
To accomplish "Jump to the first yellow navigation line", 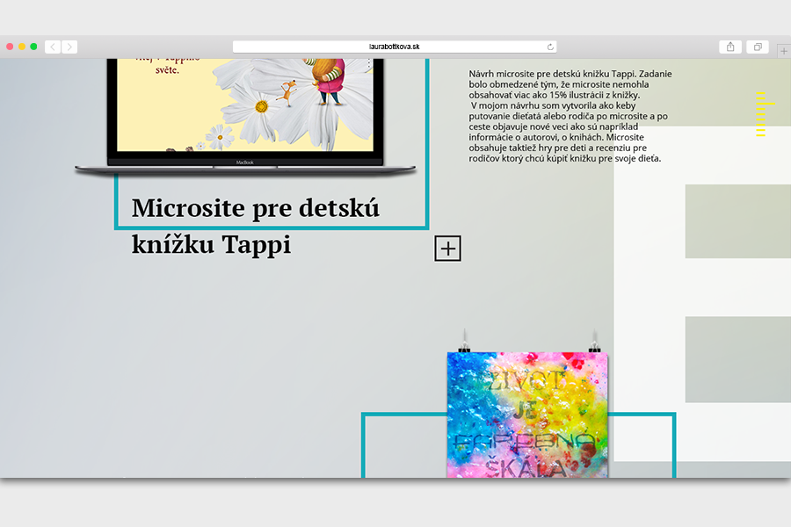I will (761, 92).
